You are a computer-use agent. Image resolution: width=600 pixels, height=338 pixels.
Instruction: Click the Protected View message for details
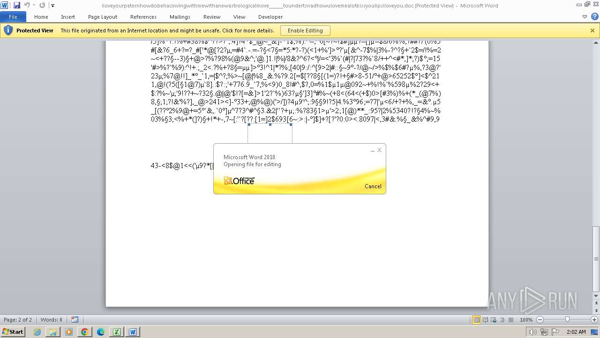167,31
